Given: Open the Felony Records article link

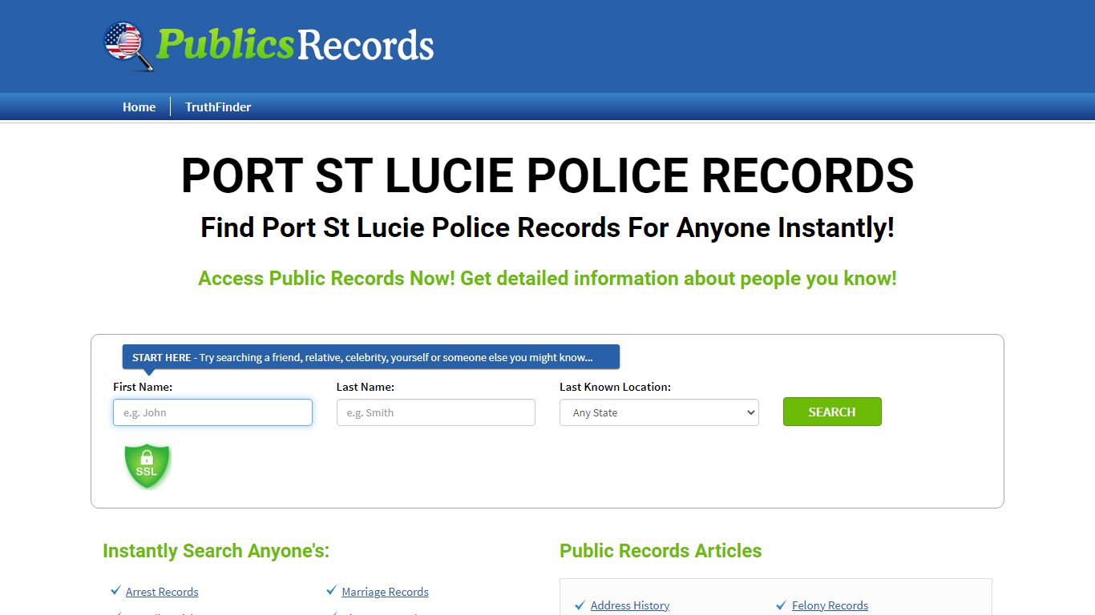Looking at the screenshot, I should pos(830,605).
